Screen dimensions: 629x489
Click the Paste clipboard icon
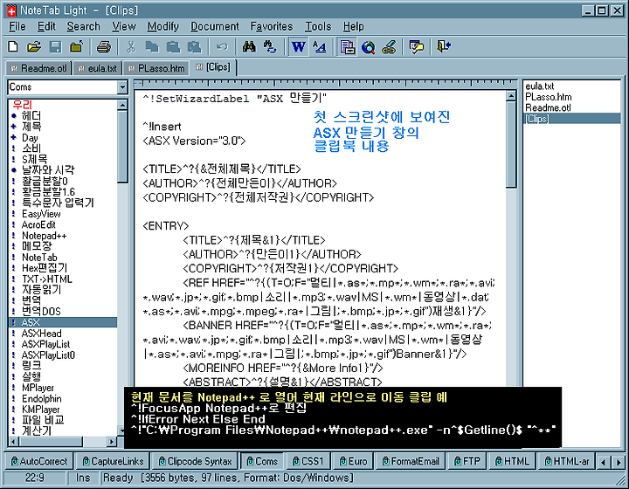coord(173,47)
